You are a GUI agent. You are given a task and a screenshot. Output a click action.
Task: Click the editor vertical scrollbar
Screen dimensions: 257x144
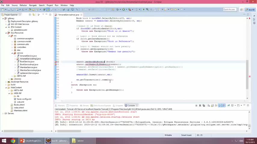247,74
